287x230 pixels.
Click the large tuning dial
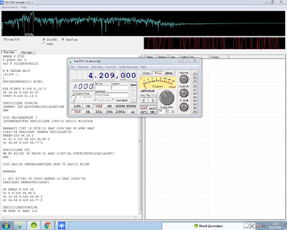click(166, 97)
